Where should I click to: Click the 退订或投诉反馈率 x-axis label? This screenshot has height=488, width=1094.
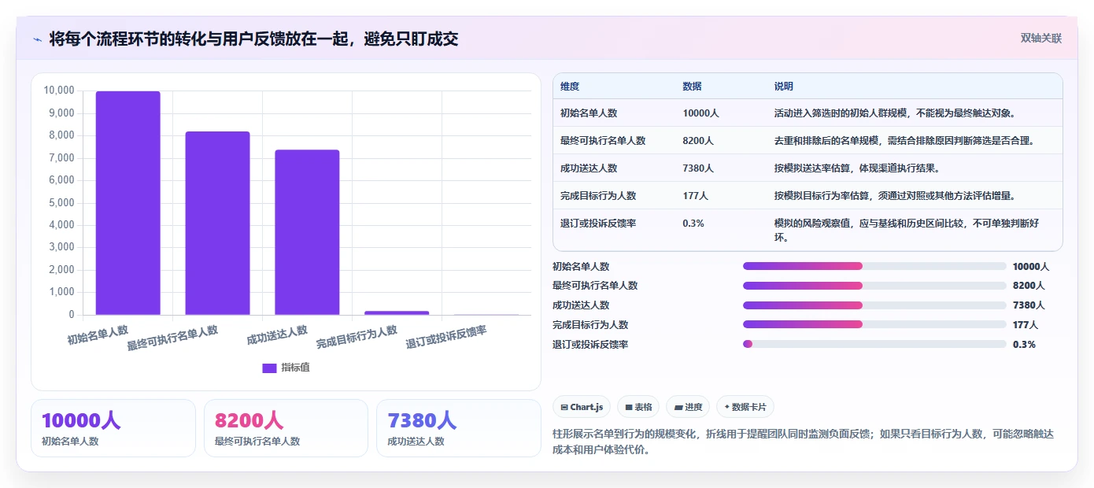pos(446,338)
